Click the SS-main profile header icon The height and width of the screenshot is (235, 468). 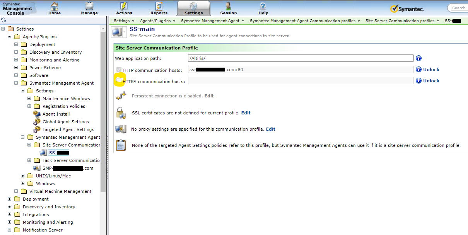(x=117, y=32)
